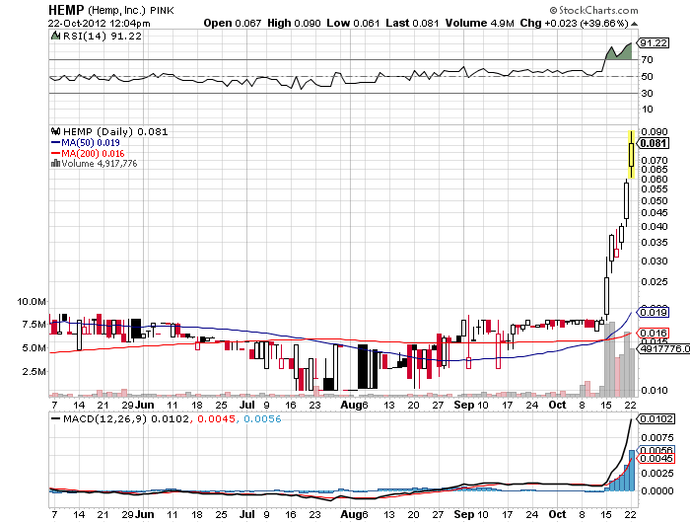690x523 pixels.
Task: Click the RSI 70 overbought axis label
Action: click(648, 59)
